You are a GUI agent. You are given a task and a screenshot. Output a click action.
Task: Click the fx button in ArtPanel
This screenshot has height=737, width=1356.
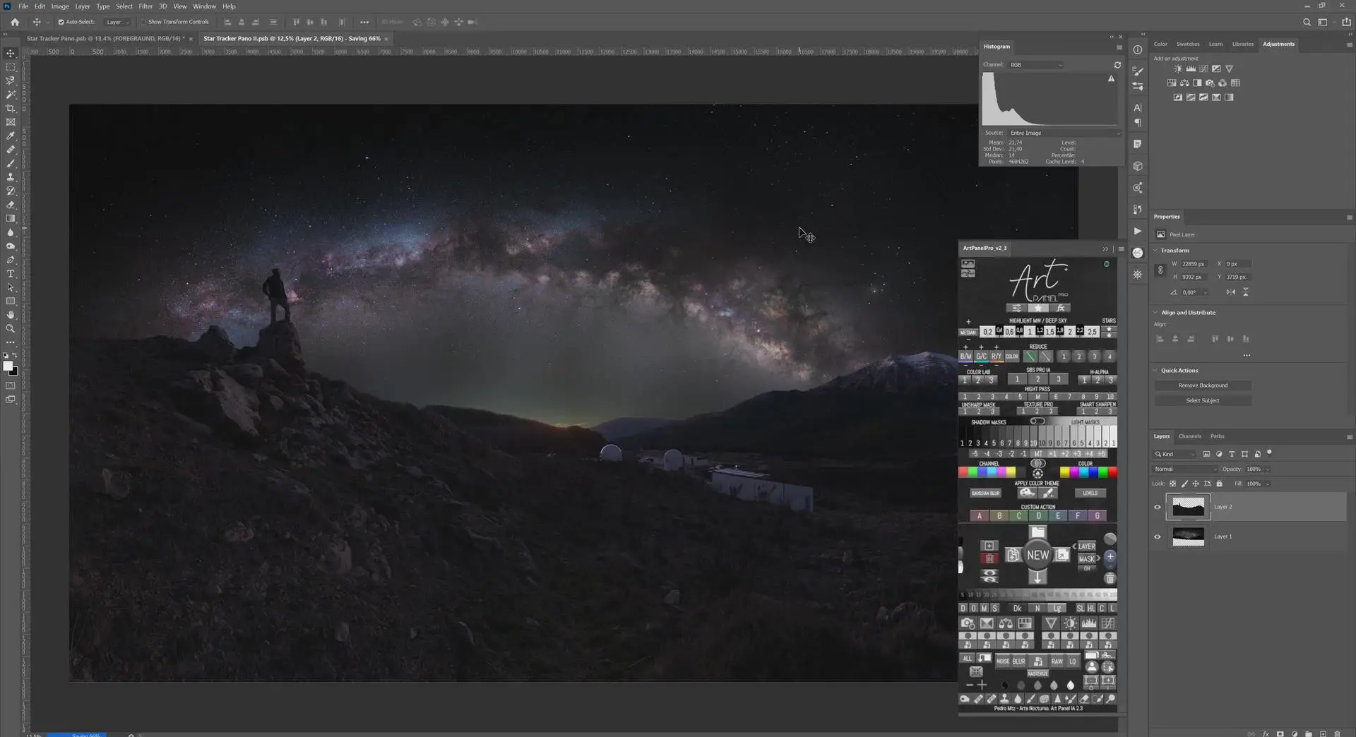(x=1060, y=308)
